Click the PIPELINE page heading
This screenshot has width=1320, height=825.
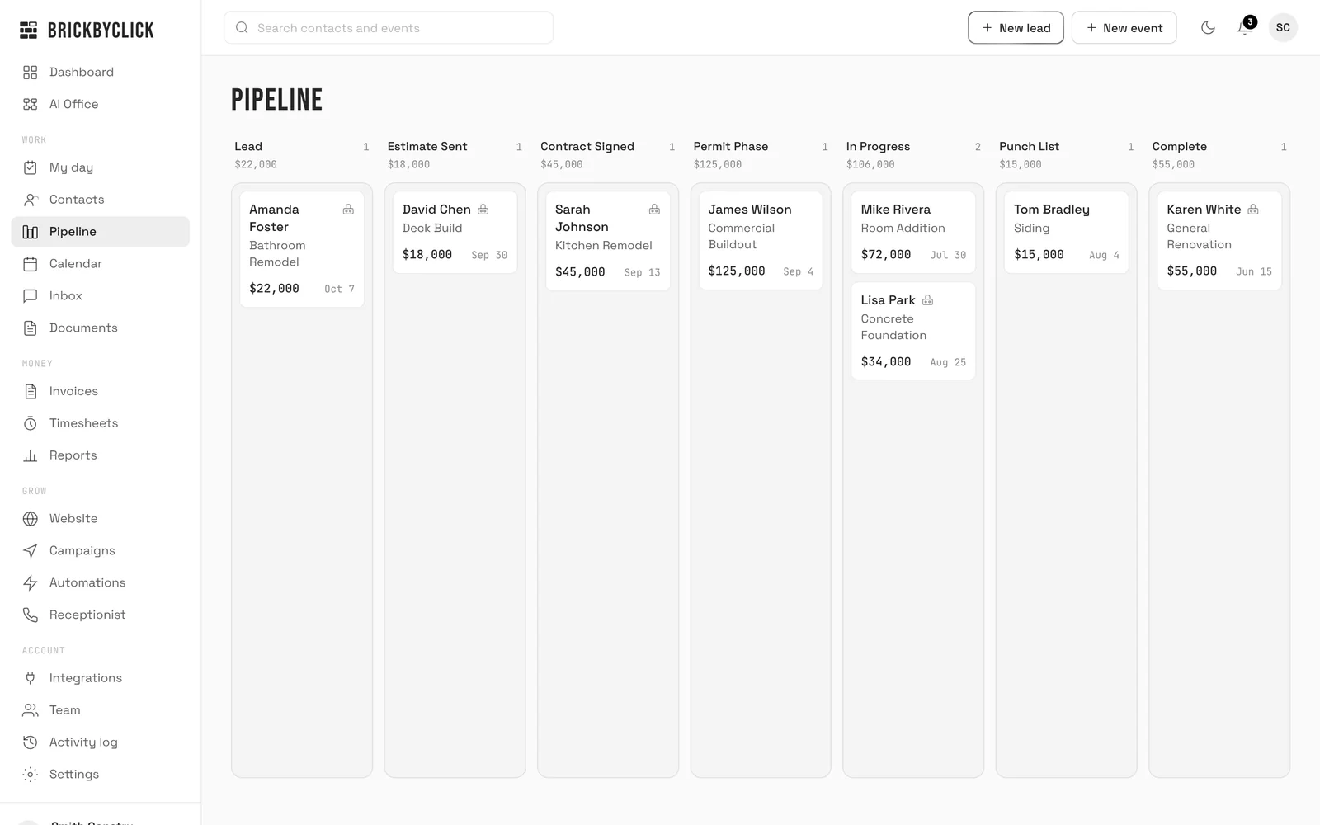277,100
